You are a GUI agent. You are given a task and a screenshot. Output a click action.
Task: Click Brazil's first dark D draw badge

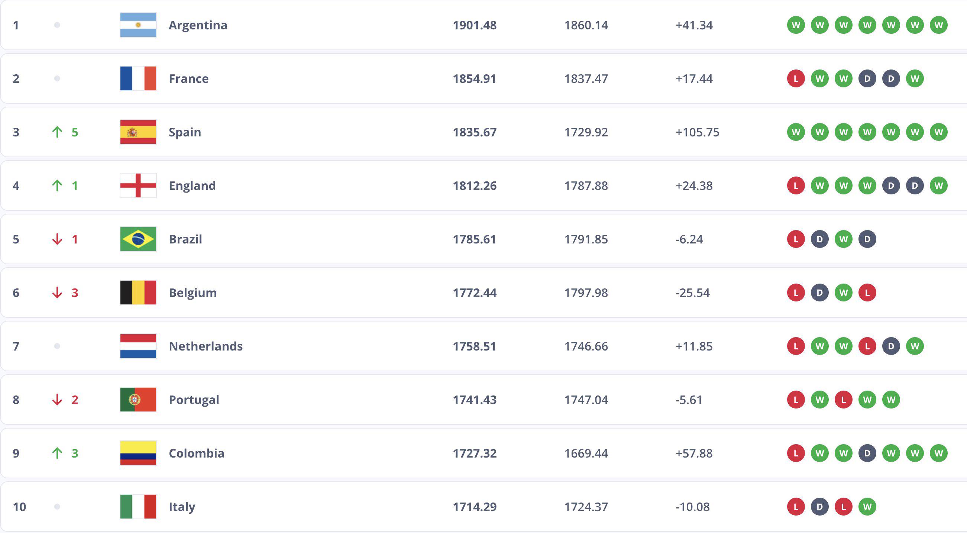click(x=819, y=239)
